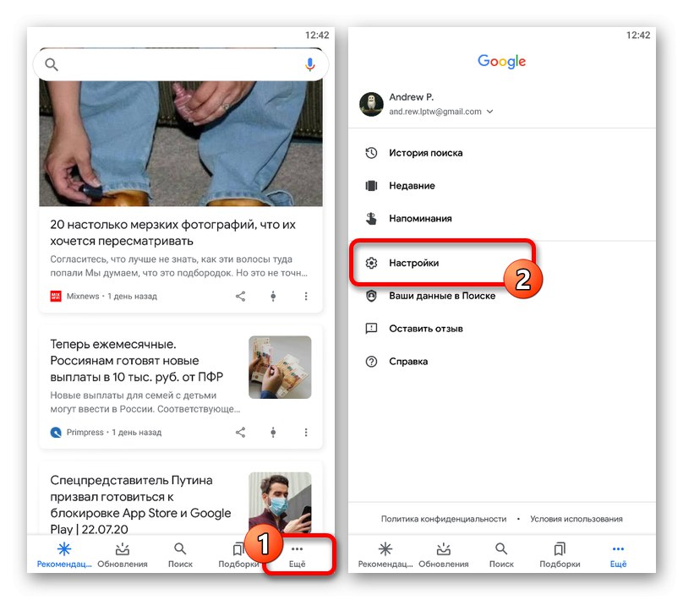Open Поиск tab in left screen
Screen dimensions: 683x600
pyautogui.click(x=180, y=555)
